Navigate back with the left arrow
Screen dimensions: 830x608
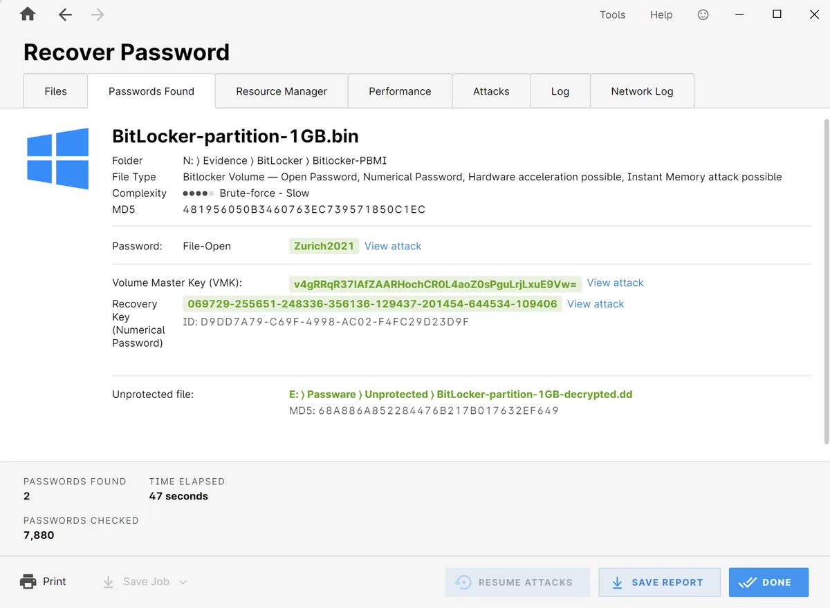65,15
